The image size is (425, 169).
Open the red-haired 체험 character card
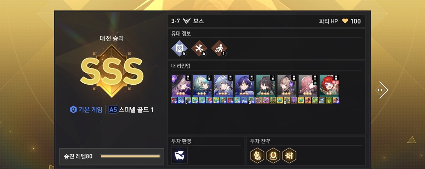coord(329,85)
